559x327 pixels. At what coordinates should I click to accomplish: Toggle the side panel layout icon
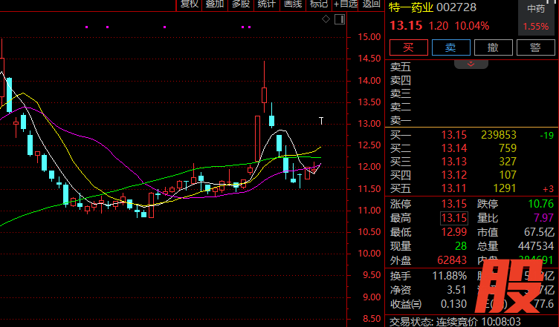339,19
